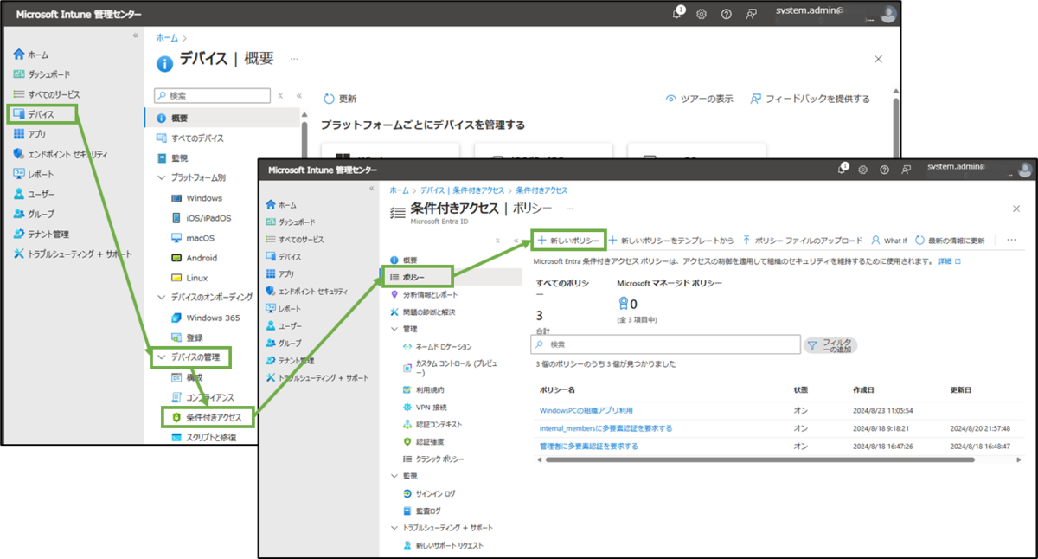
Task: Collapse the プラットフォーム別 section
Action: pyautogui.click(x=161, y=177)
